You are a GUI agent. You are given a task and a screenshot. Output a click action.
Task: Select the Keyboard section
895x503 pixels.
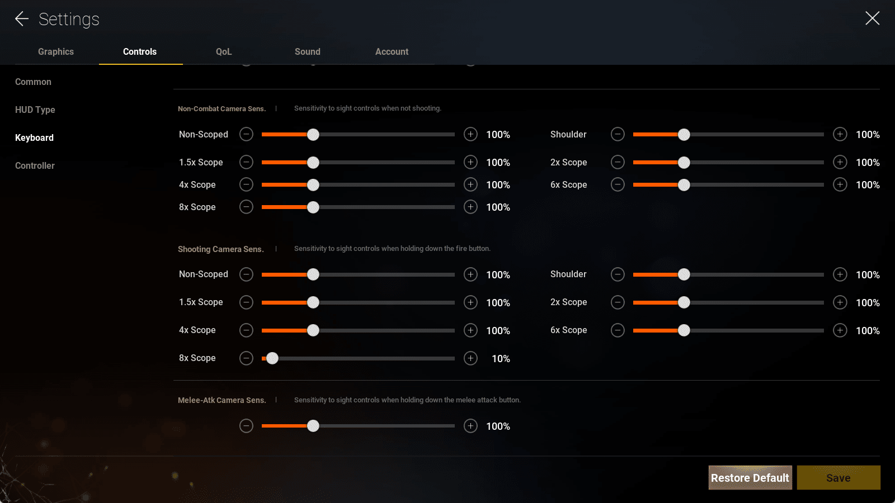pyautogui.click(x=34, y=137)
